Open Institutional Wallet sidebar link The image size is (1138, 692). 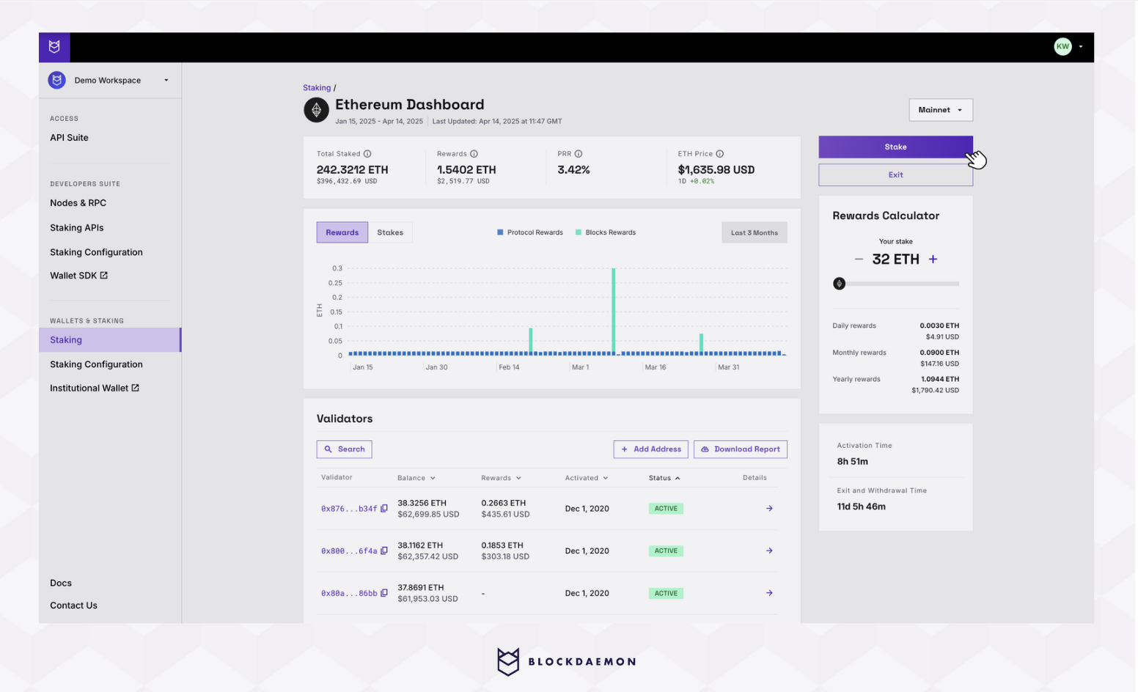tap(94, 388)
